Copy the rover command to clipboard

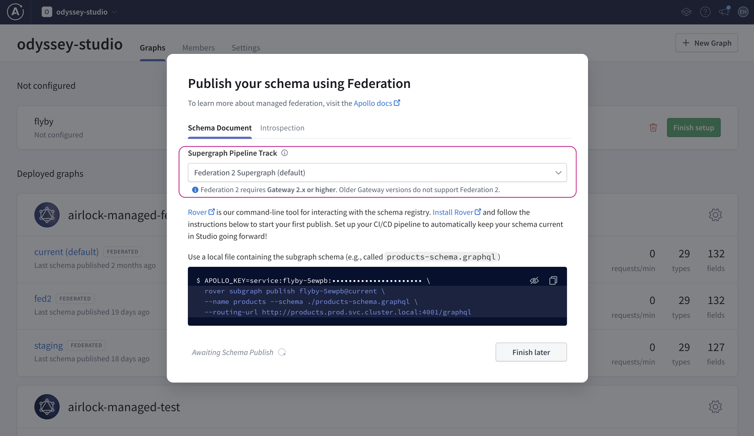(553, 281)
